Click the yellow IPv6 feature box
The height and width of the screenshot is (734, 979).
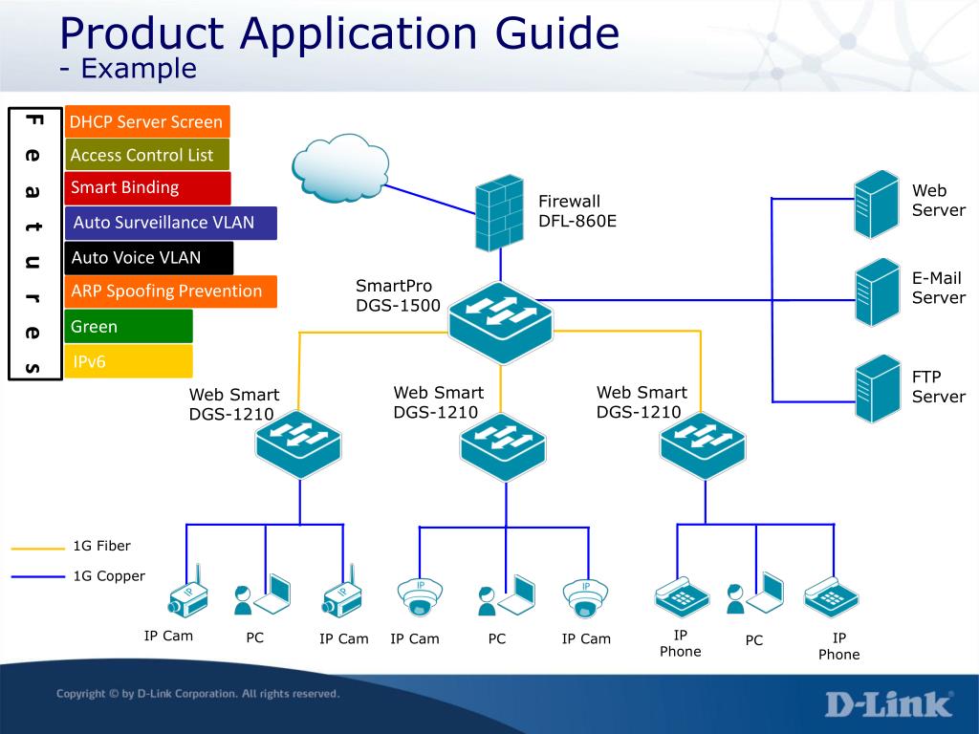pos(128,360)
